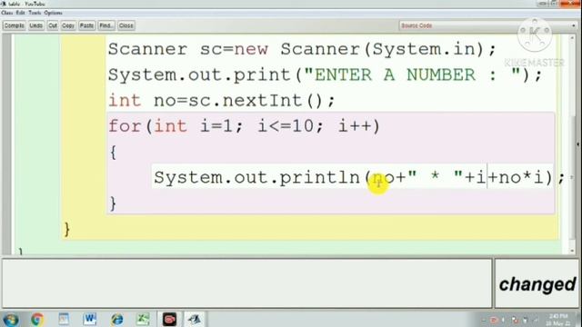Click scrollbar down arrow in editor
582x327 pixels.
tap(572, 251)
